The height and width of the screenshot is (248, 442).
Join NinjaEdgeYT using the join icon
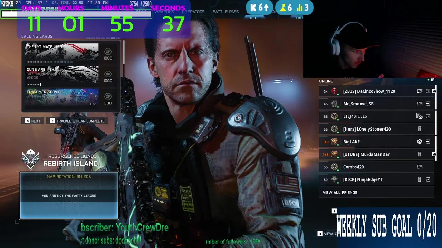coord(428,179)
